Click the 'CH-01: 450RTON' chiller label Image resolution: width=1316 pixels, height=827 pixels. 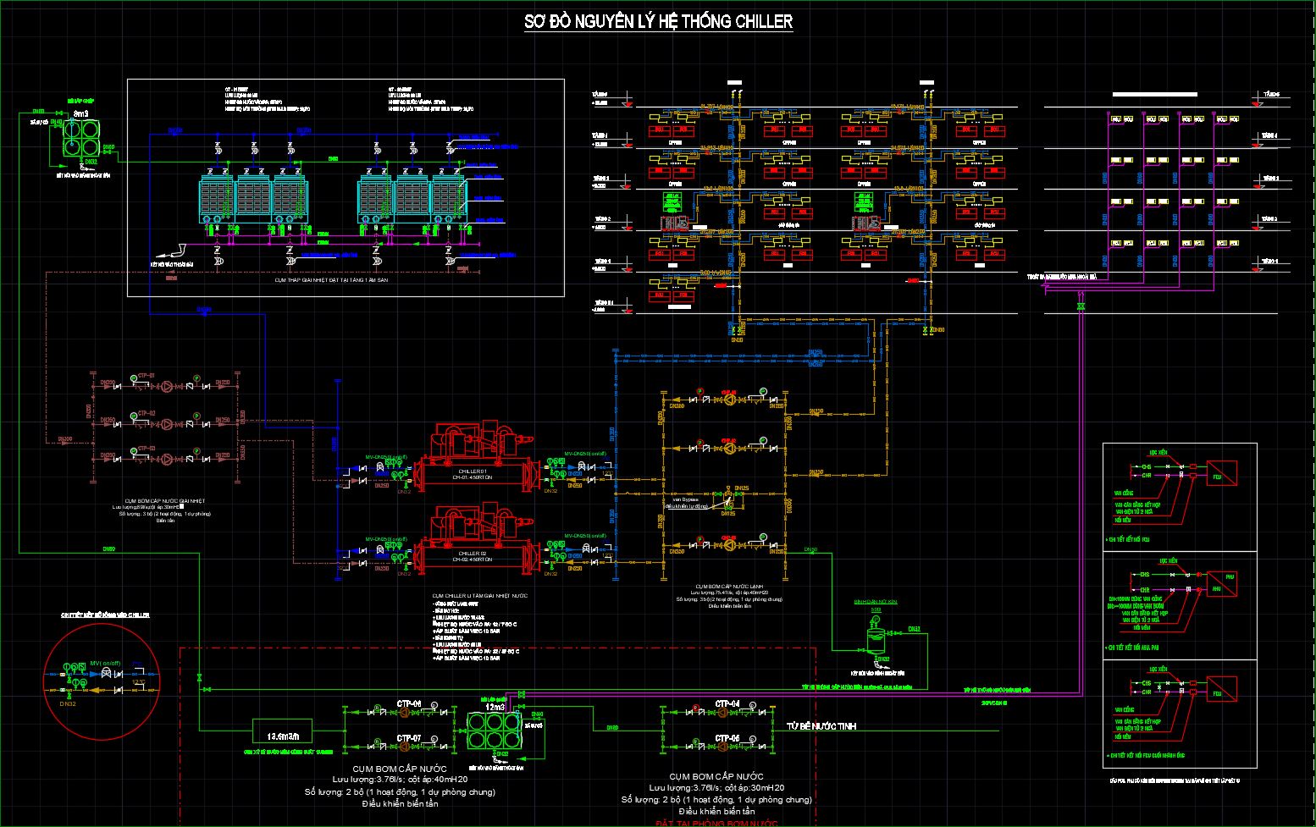(x=473, y=477)
